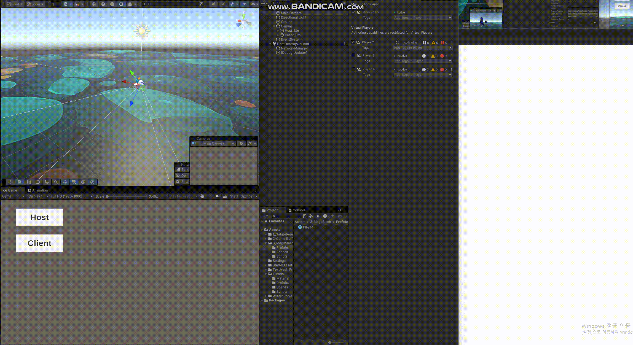Image resolution: width=633 pixels, height=345 pixels.
Task: Click the Game view Scale slider handle
Action: pyautogui.click(x=107, y=196)
